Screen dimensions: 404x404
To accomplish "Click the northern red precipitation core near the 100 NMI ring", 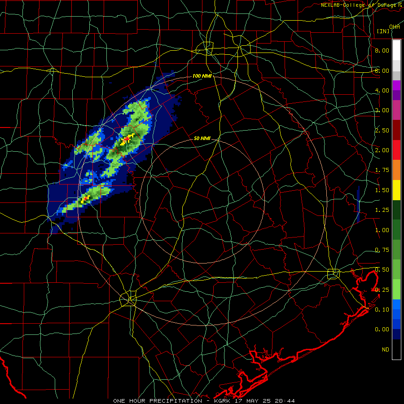I will coord(127,139).
